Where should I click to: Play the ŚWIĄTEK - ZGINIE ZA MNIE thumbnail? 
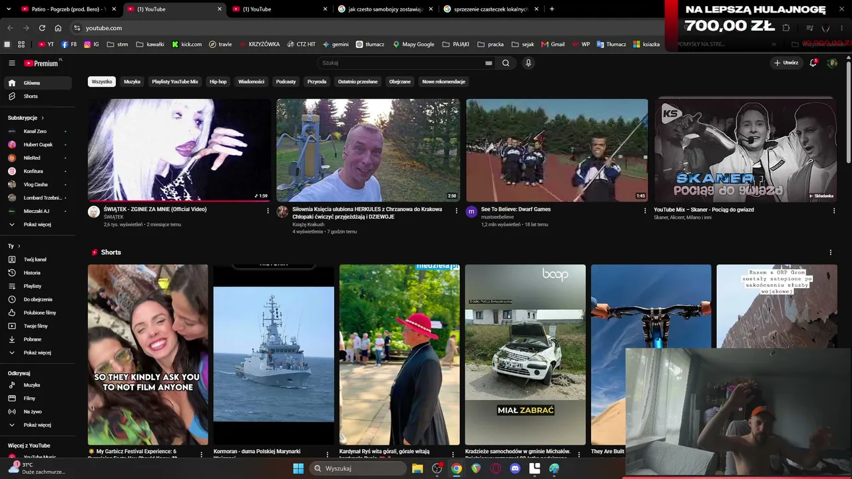pyautogui.click(x=179, y=150)
